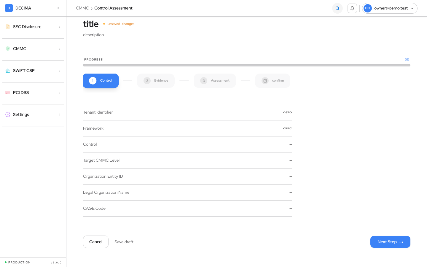The height and width of the screenshot is (267, 427).
Task: Click the PRODUCTION environment indicator
Action: click(18, 262)
